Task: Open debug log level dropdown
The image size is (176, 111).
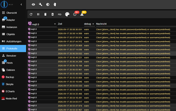Action: coord(89,24)
